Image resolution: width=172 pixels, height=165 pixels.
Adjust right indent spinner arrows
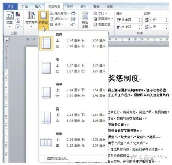point(139,27)
